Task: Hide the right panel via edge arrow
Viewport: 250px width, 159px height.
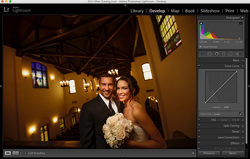Action: pyautogui.click(x=249, y=86)
